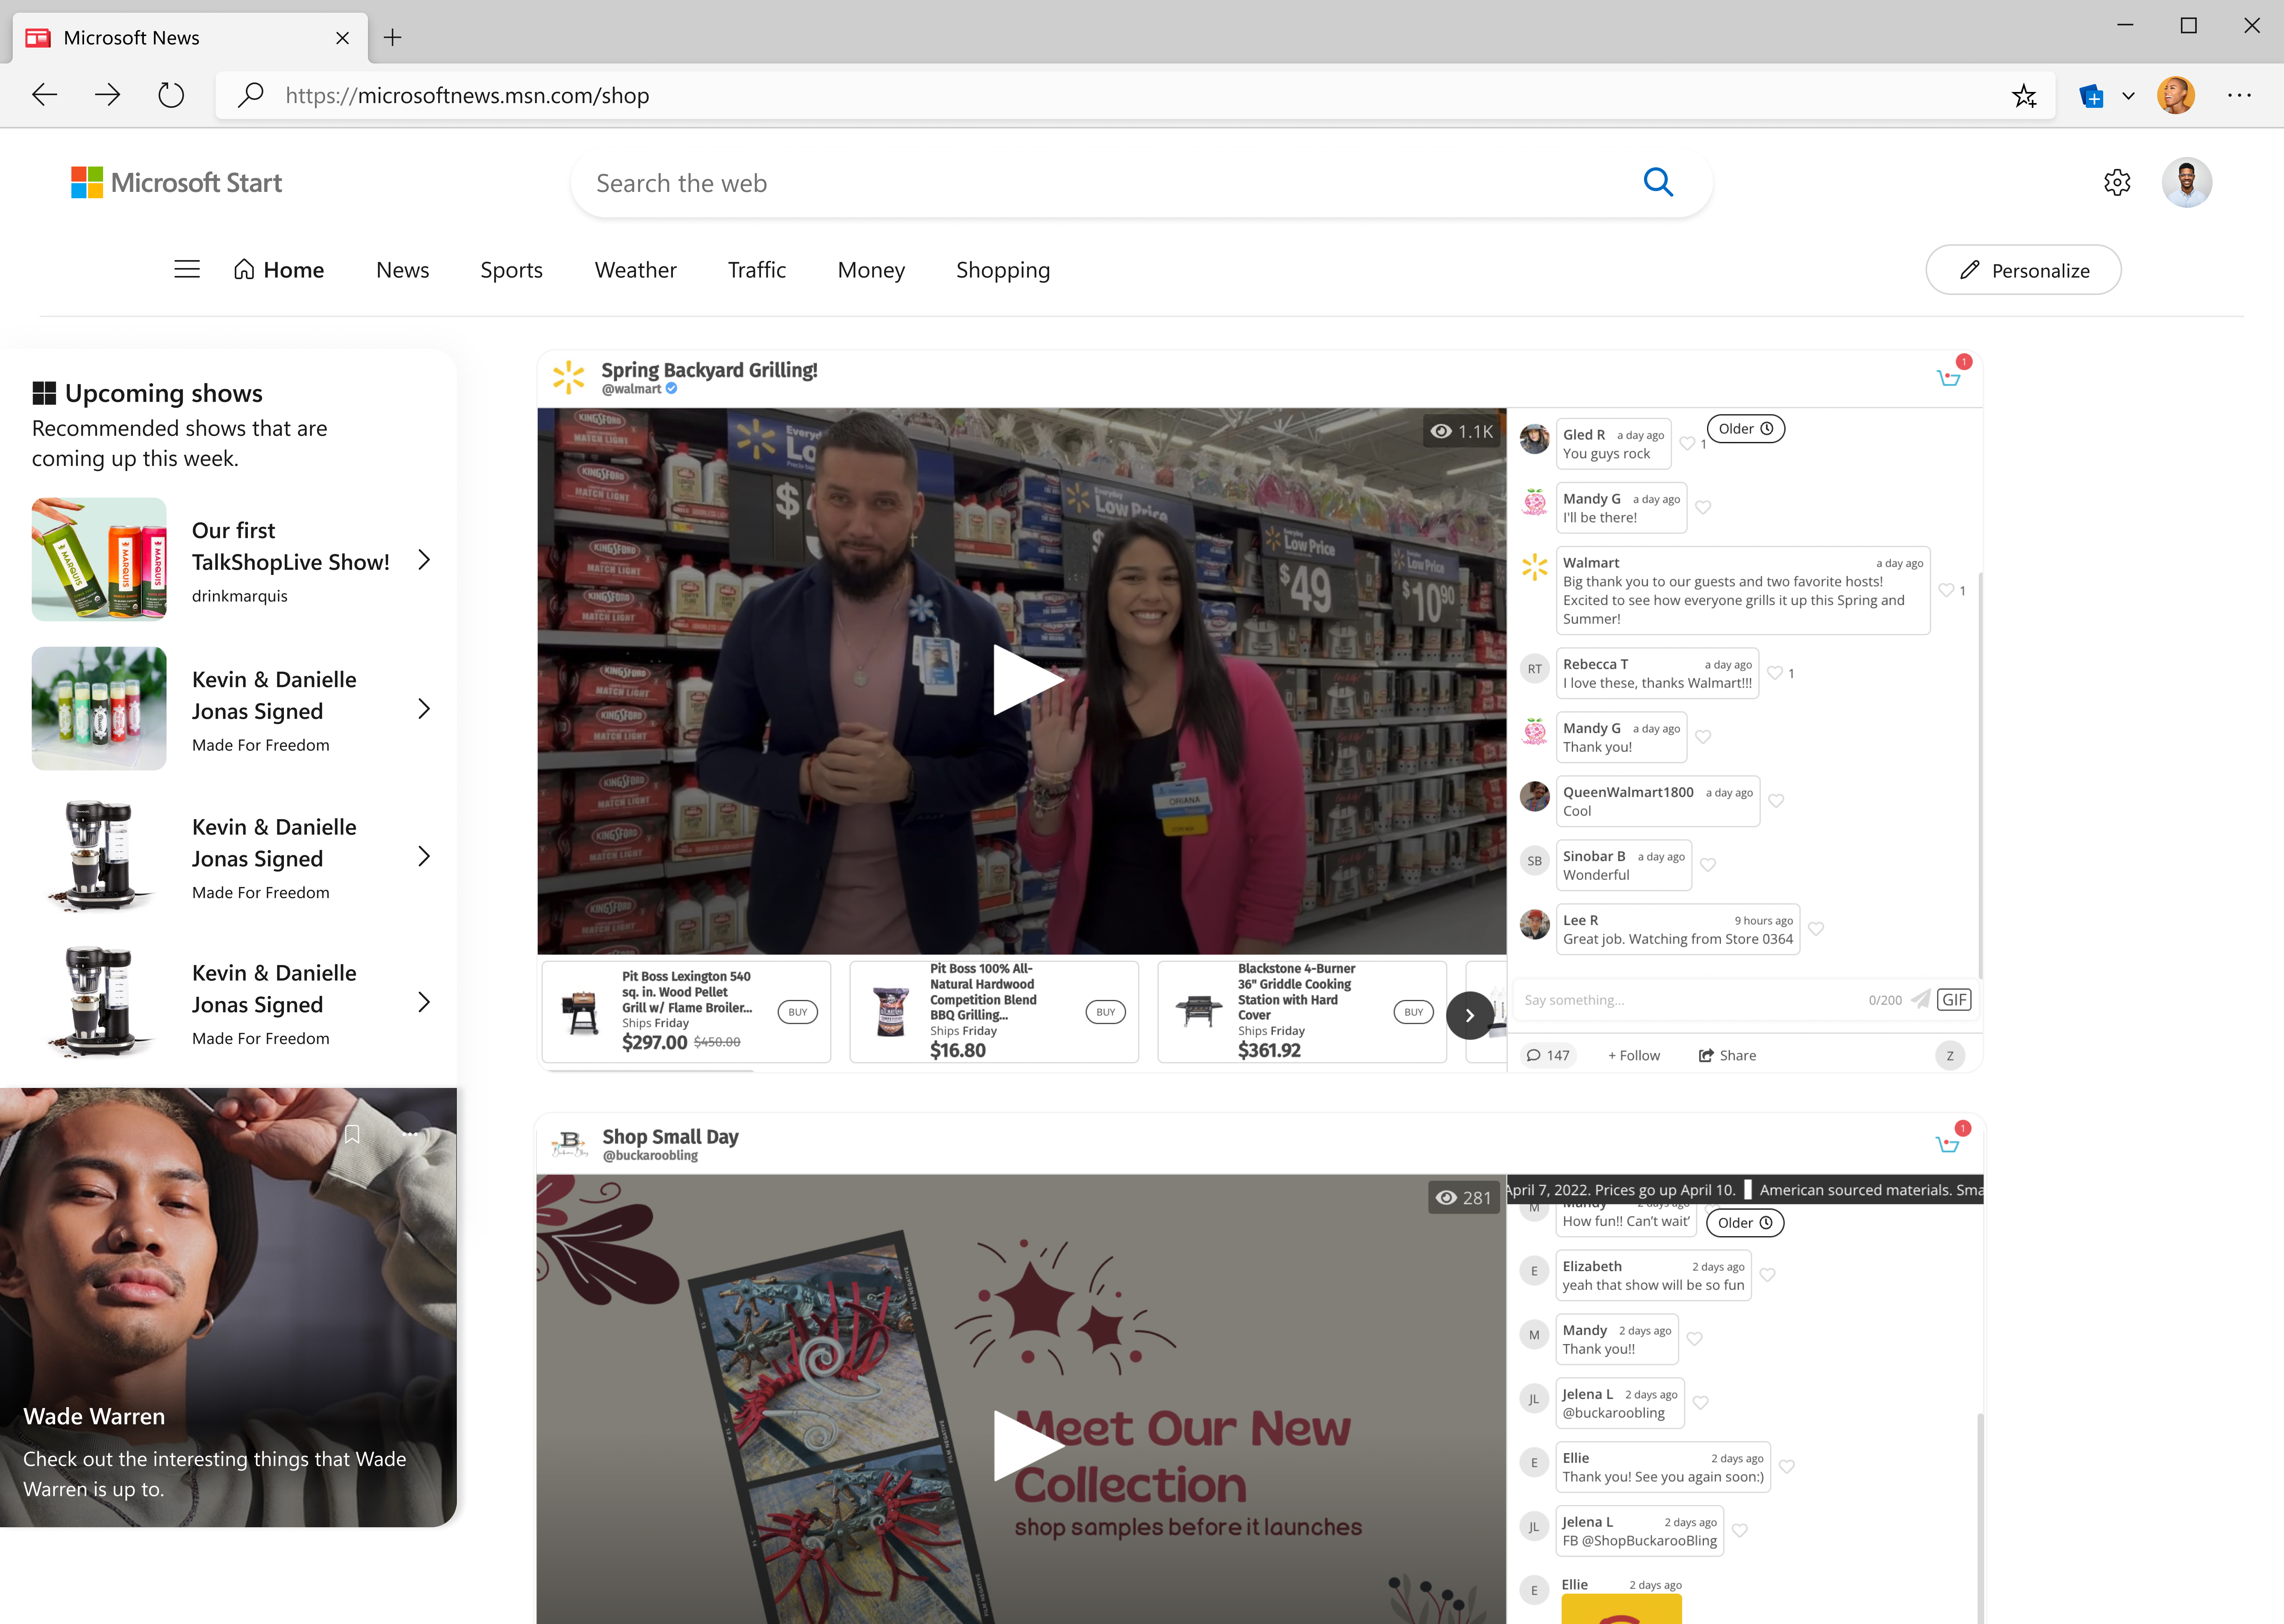Click bookmark icon on Wade Warren card
Image resolution: width=2284 pixels, height=1624 pixels.
click(352, 1134)
